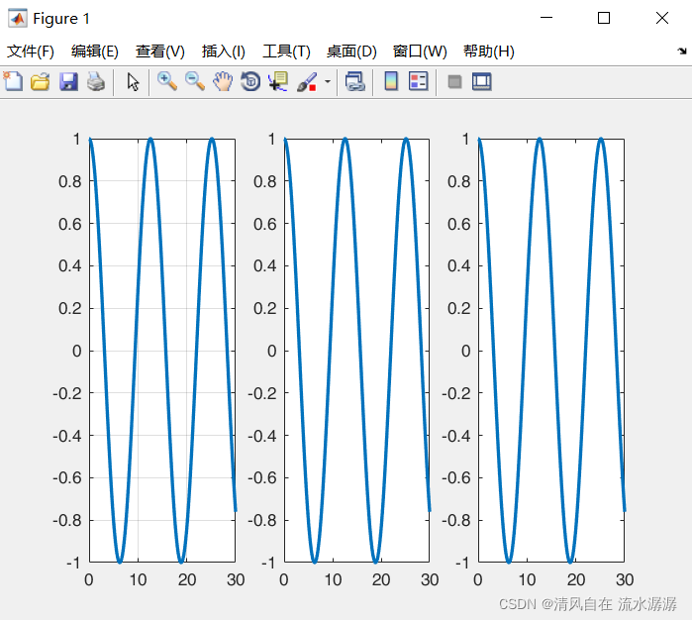This screenshot has height=620, width=692.
Task: Show plot tools and dock figure
Action: [x=482, y=82]
